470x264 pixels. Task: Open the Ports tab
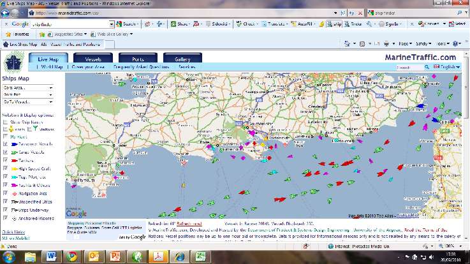point(137,58)
